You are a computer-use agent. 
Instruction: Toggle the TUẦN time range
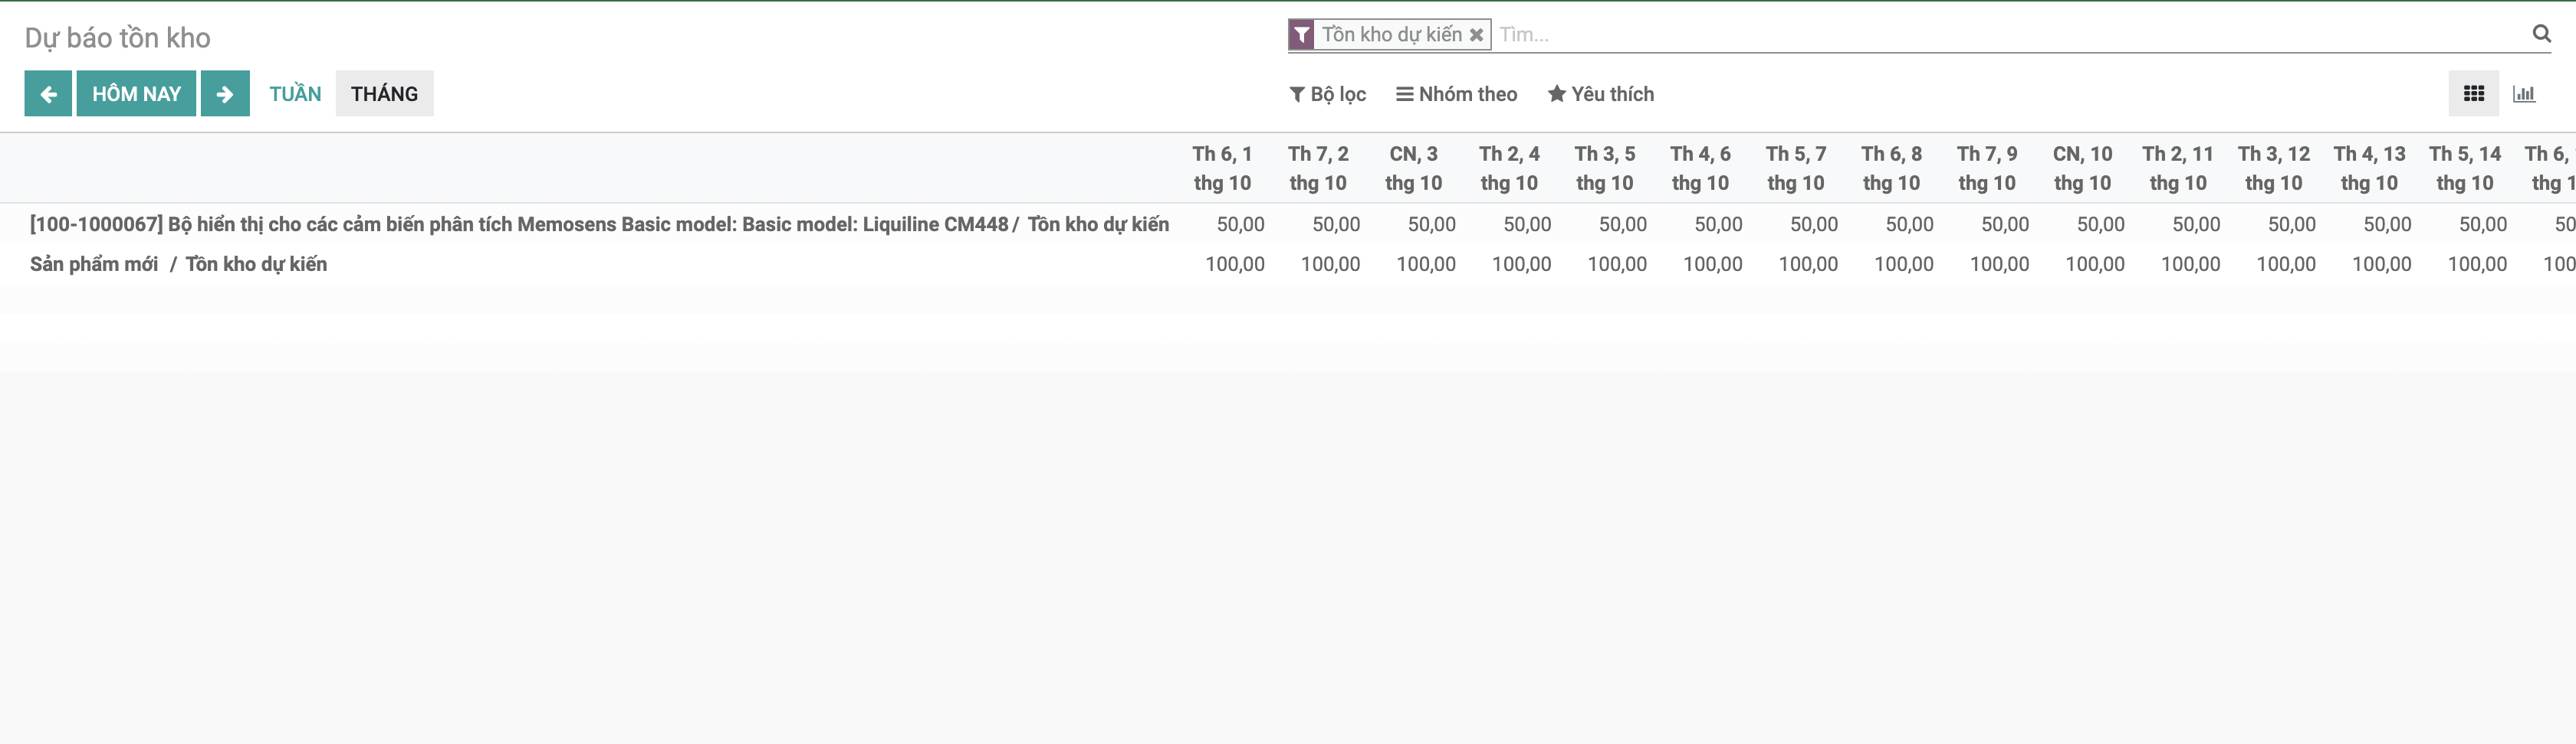[295, 93]
